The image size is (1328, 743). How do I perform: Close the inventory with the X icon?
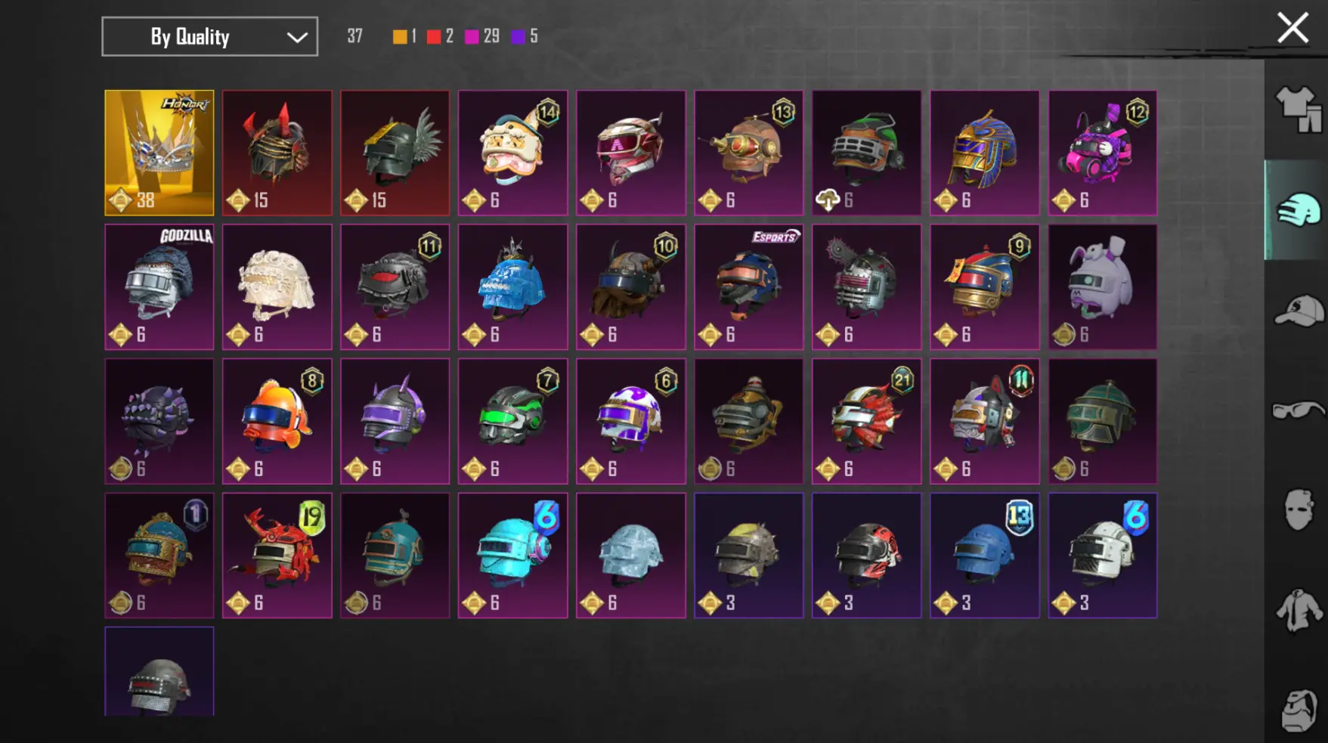[x=1292, y=29]
